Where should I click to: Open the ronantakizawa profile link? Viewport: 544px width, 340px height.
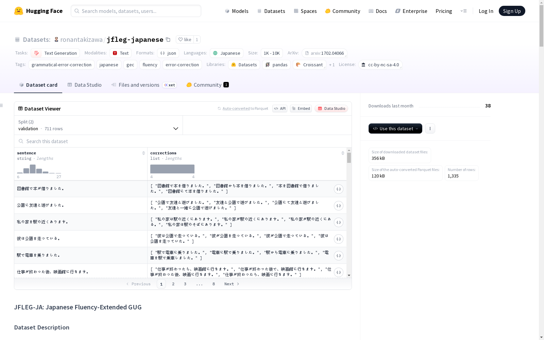click(82, 39)
